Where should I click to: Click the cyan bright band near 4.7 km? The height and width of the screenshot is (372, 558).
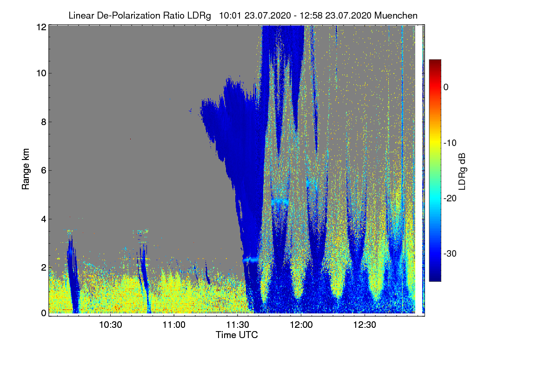(279, 201)
